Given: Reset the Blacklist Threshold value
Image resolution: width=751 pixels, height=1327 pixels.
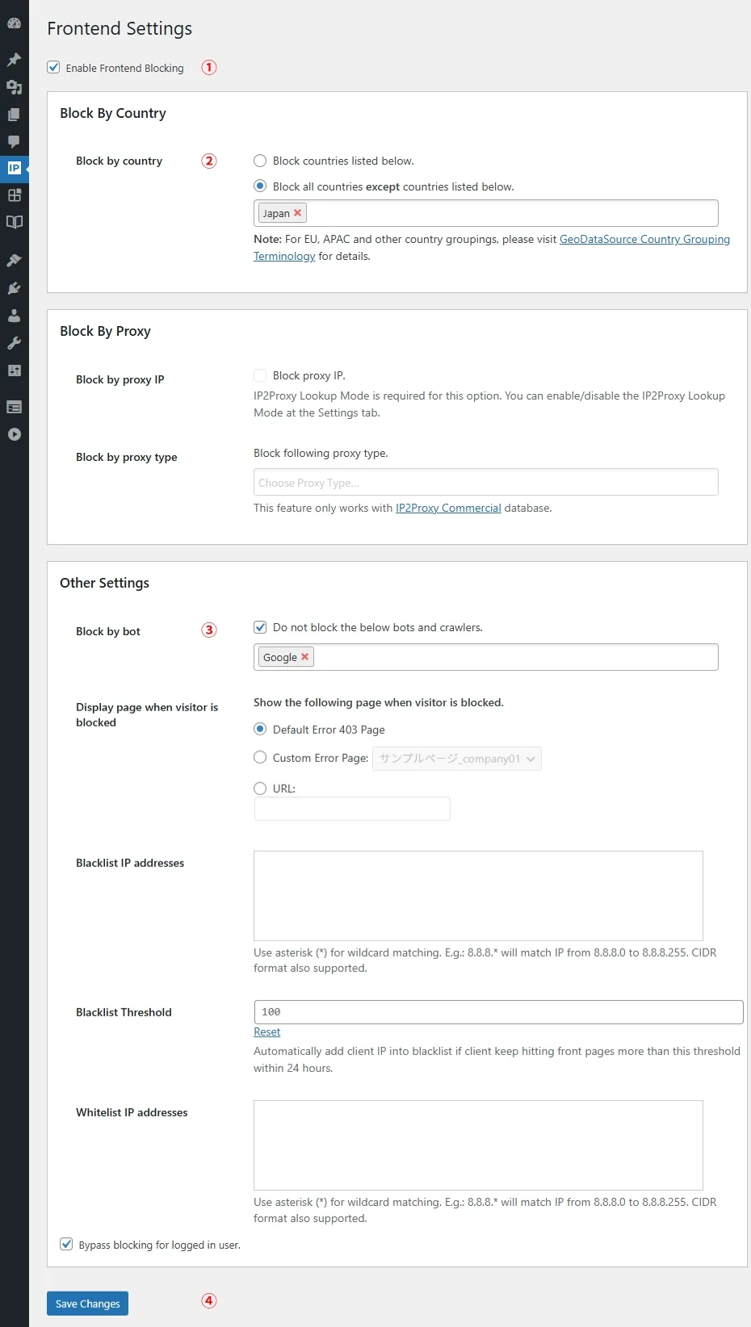Looking at the screenshot, I should (266, 1032).
